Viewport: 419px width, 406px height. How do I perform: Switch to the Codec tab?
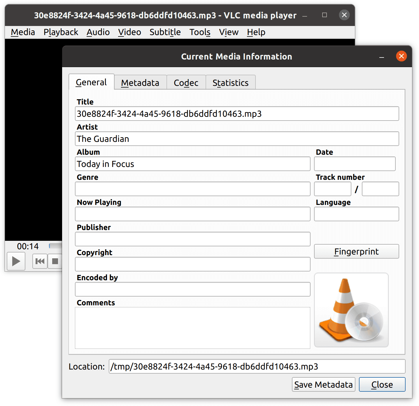(186, 82)
